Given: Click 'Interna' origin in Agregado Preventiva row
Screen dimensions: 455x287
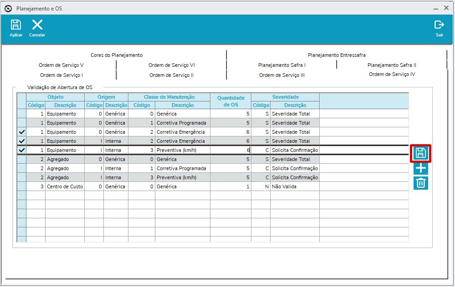Looking at the screenshot, I should 116,177.
